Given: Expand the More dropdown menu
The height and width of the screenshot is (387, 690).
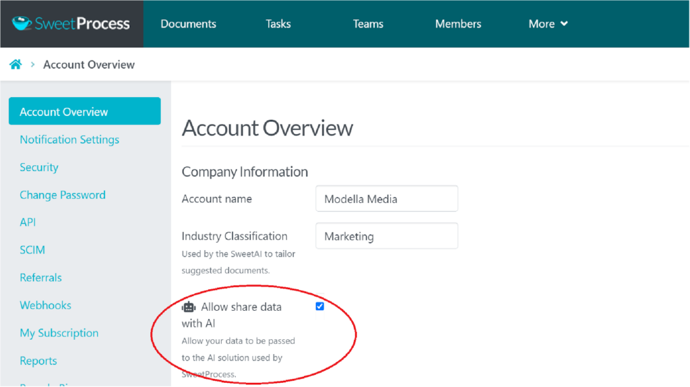Looking at the screenshot, I should 548,24.
